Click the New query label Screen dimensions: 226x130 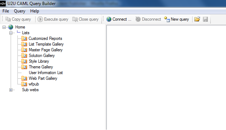180,19
